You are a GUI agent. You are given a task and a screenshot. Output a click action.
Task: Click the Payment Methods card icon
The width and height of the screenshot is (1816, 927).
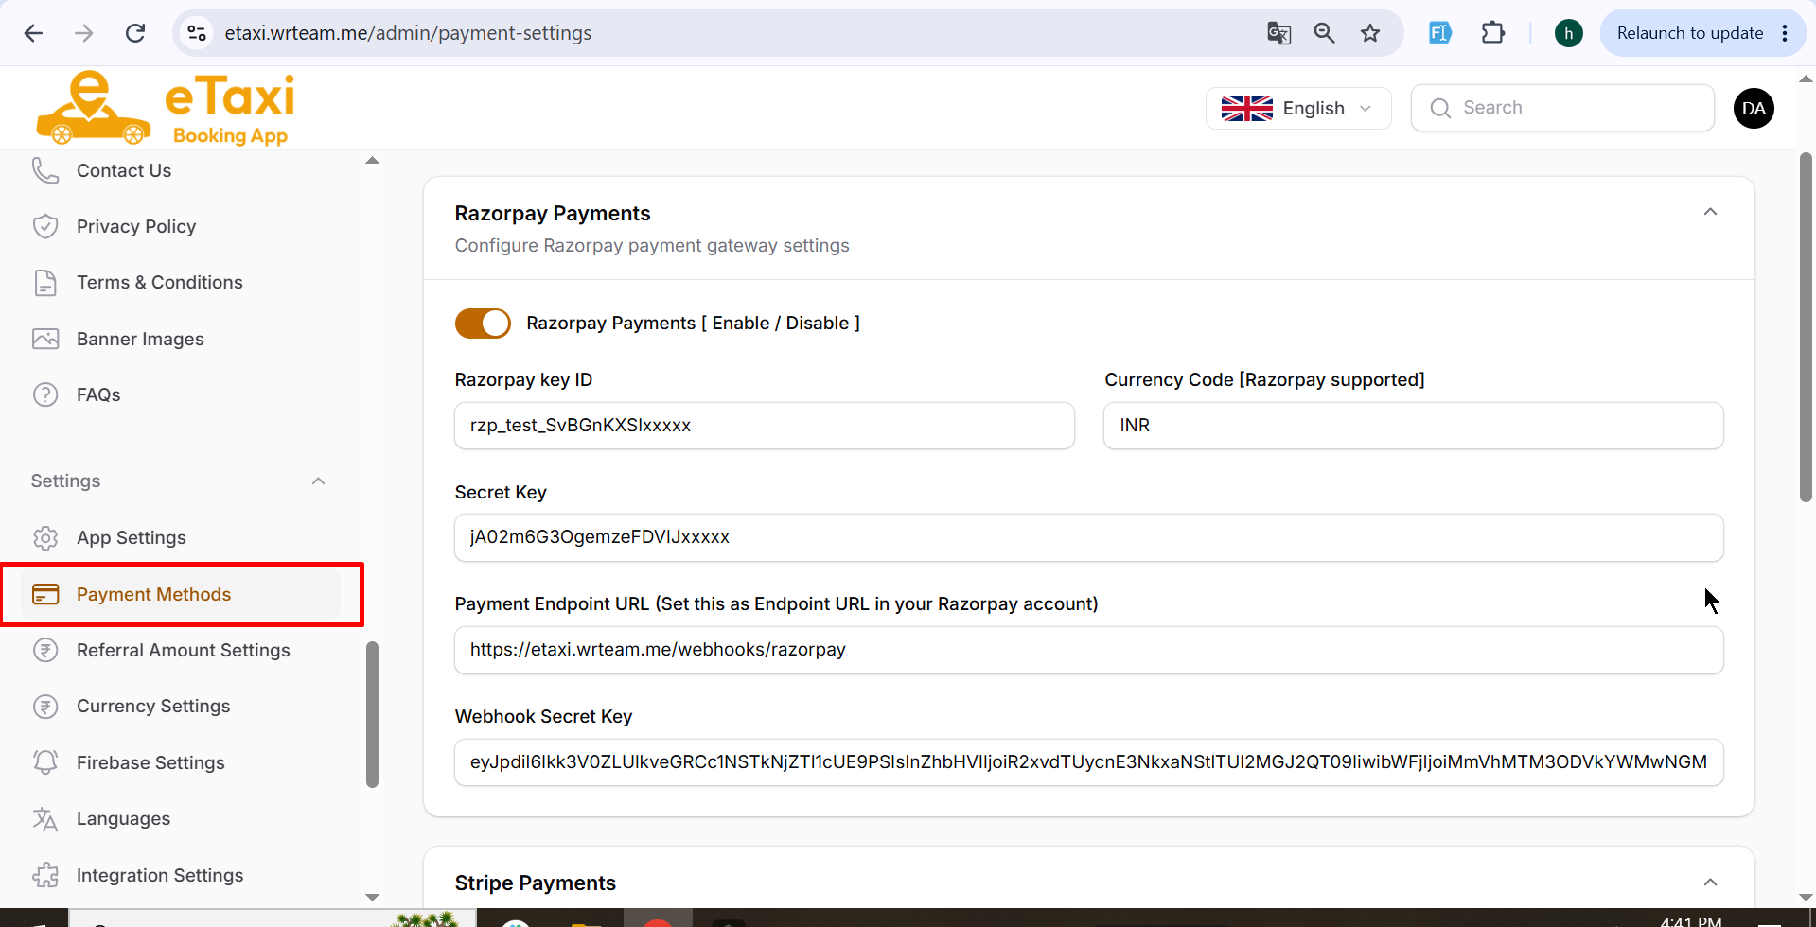point(45,594)
